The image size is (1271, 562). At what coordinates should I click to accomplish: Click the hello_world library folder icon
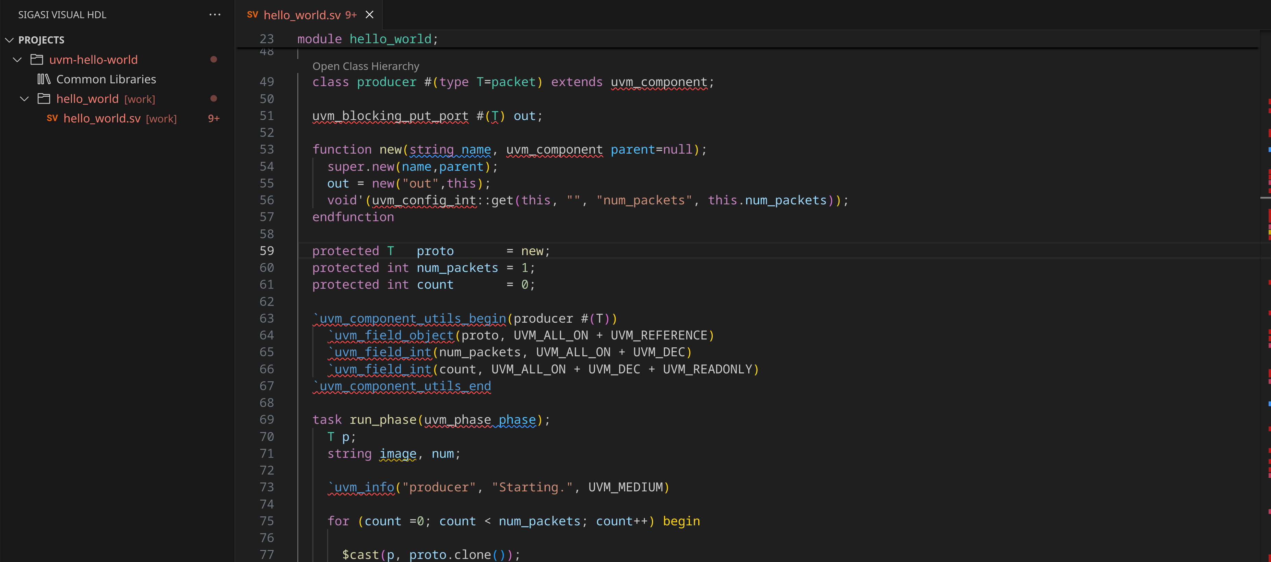[x=44, y=99]
